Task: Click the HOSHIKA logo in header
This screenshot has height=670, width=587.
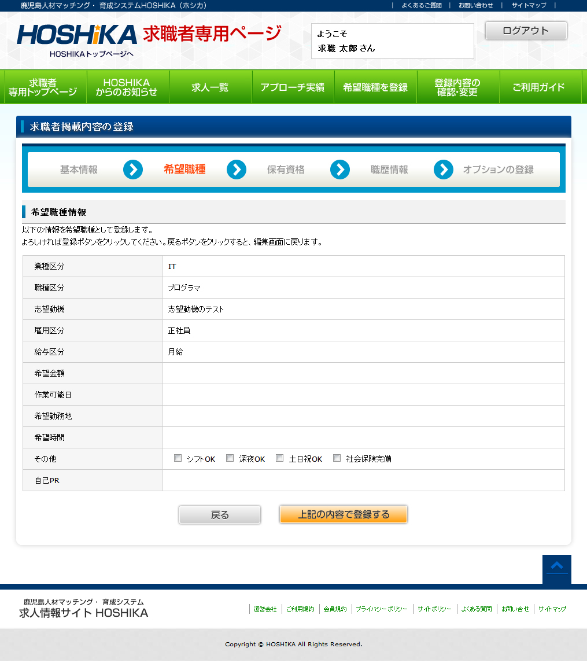Action: 77,35
